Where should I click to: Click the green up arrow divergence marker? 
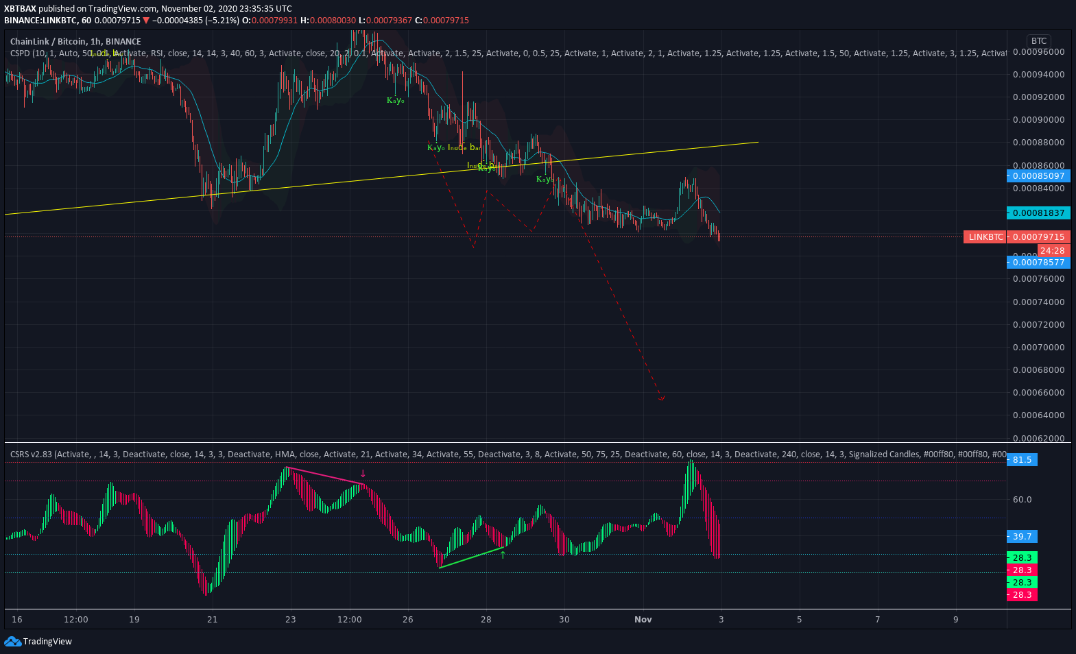(503, 554)
